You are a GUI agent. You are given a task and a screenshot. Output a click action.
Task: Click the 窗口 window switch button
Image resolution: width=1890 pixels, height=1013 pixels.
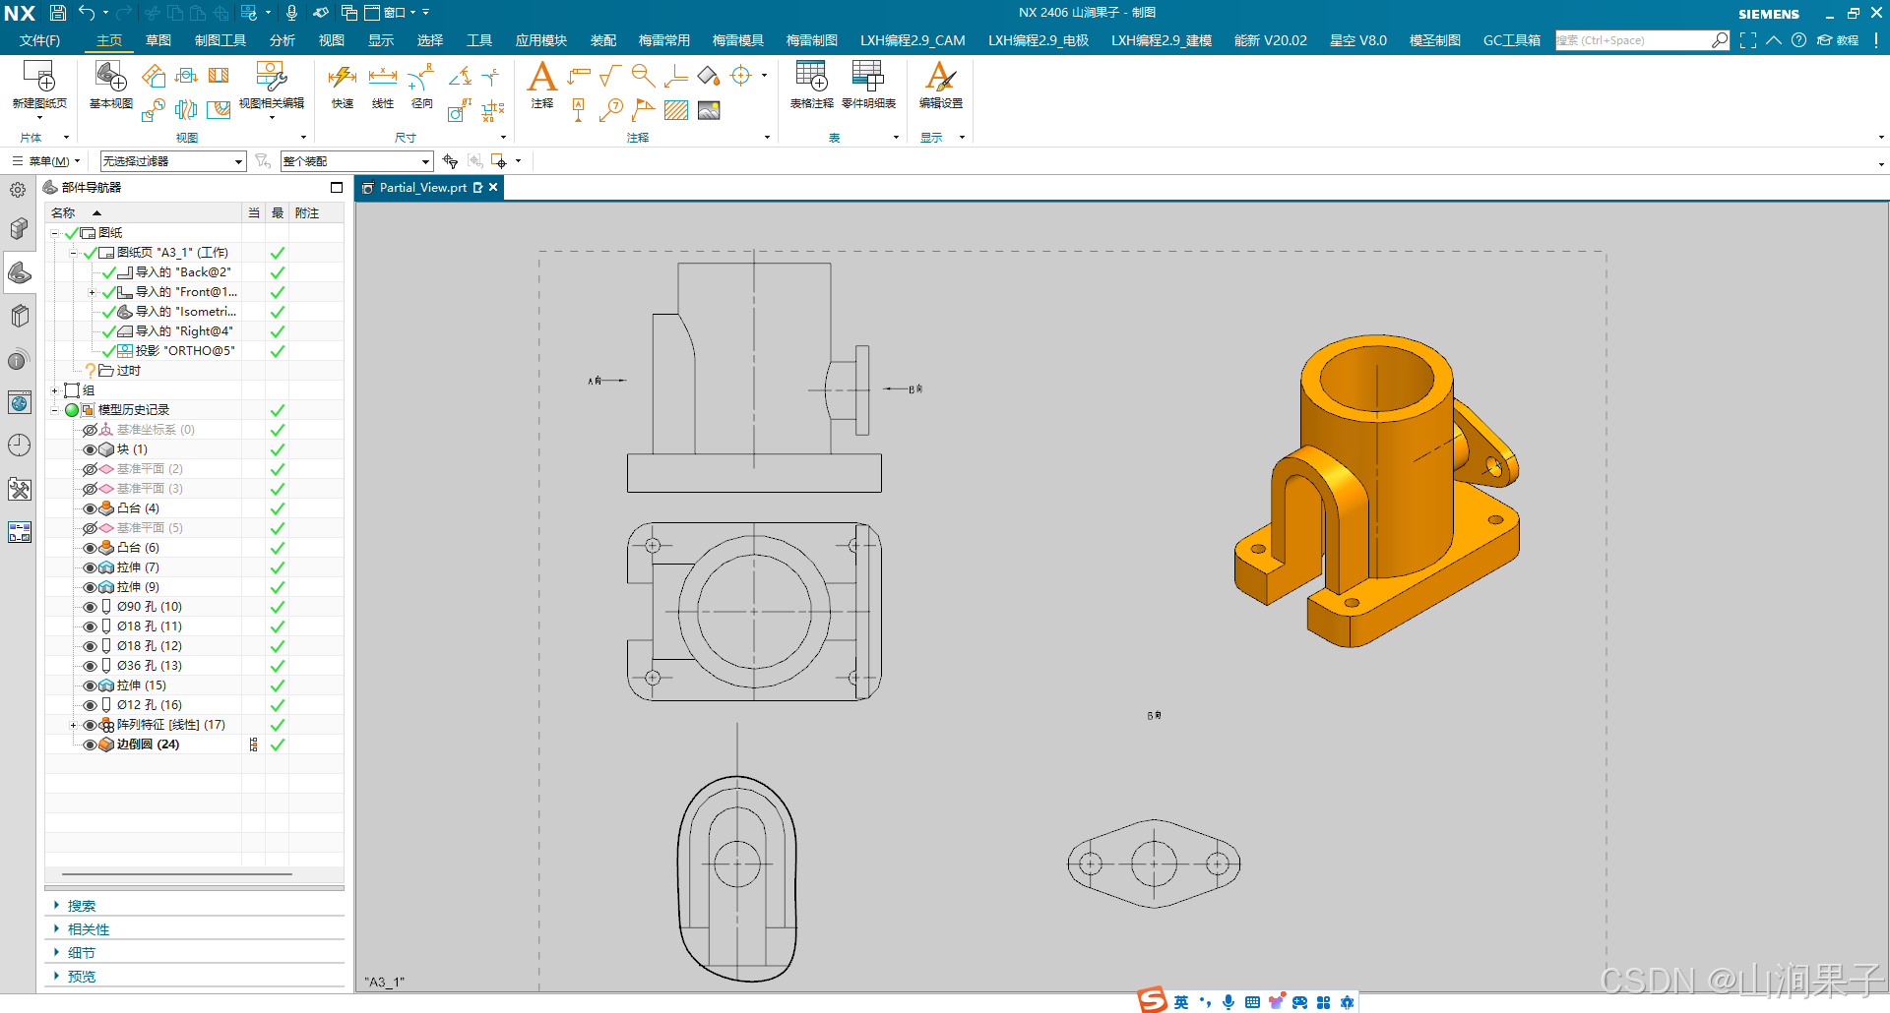coord(391,13)
